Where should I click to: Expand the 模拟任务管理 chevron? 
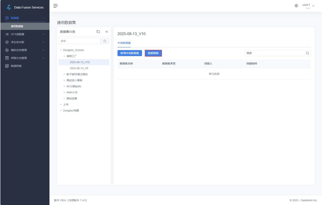[43, 50]
